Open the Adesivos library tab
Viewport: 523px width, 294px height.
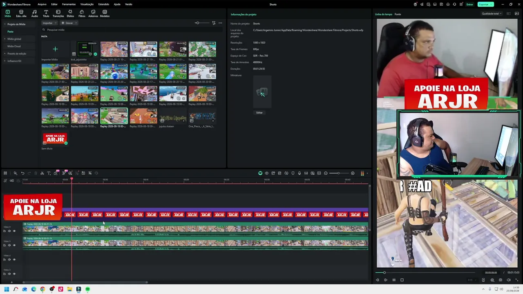(93, 13)
